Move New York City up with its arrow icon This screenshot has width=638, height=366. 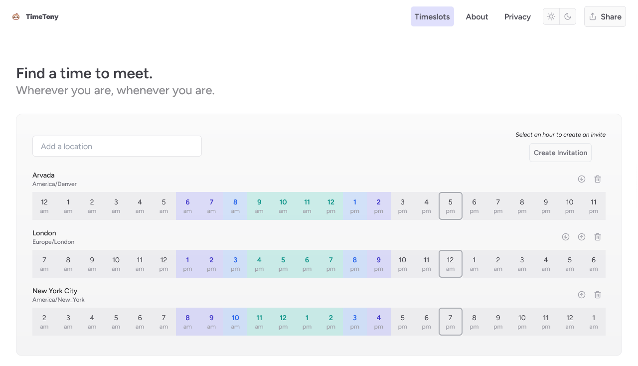click(582, 294)
